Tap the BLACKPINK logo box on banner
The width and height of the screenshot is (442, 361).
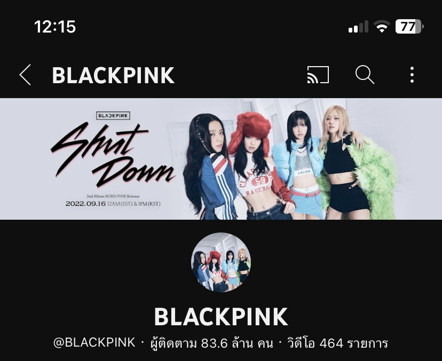[x=113, y=116]
